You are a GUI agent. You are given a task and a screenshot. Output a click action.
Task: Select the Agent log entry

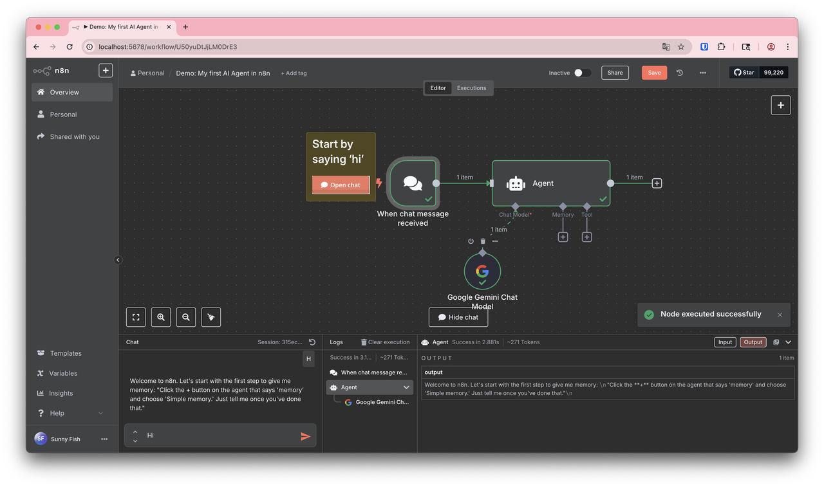click(x=370, y=387)
